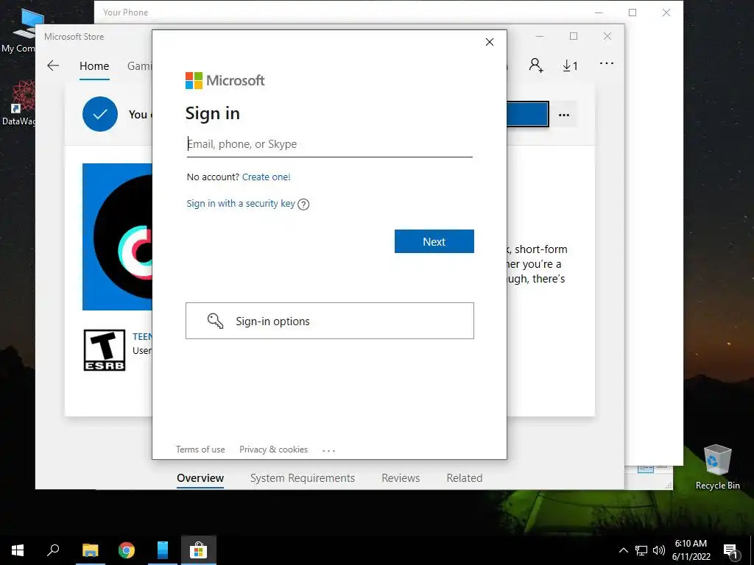The image size is (754, 565).
Task: Switch to the Overview tab
Action: 200,478
